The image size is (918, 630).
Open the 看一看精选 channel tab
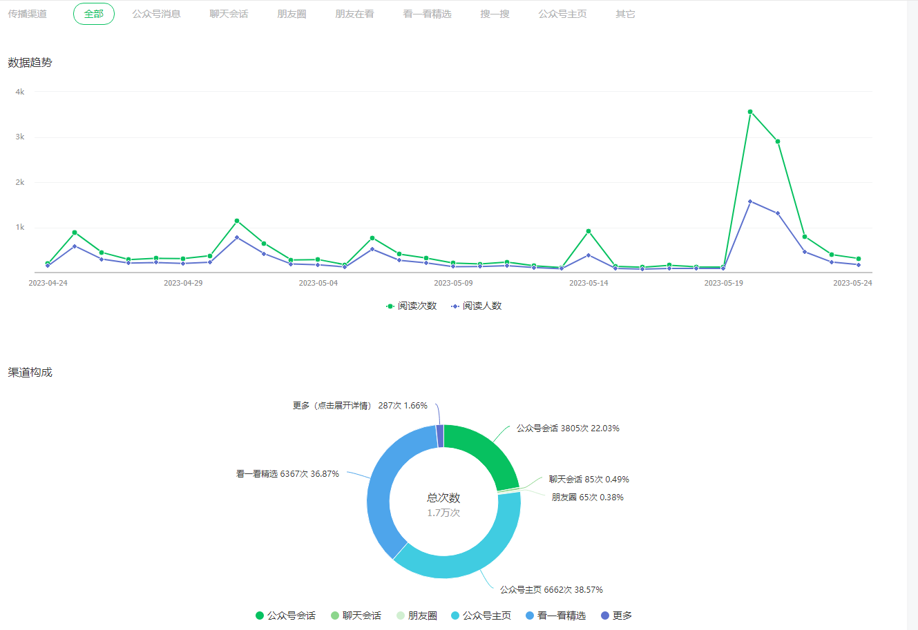coord(427,14)
